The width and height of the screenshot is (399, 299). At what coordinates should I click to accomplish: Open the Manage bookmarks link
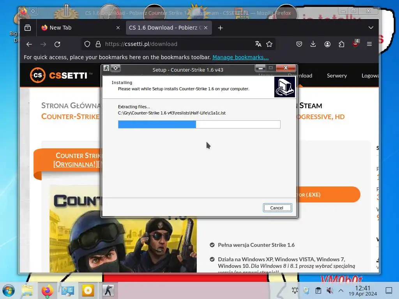click(x=240, y=57)
